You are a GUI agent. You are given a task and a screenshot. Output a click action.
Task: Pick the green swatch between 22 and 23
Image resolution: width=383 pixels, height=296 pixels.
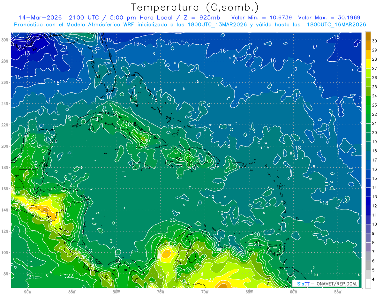368,110
